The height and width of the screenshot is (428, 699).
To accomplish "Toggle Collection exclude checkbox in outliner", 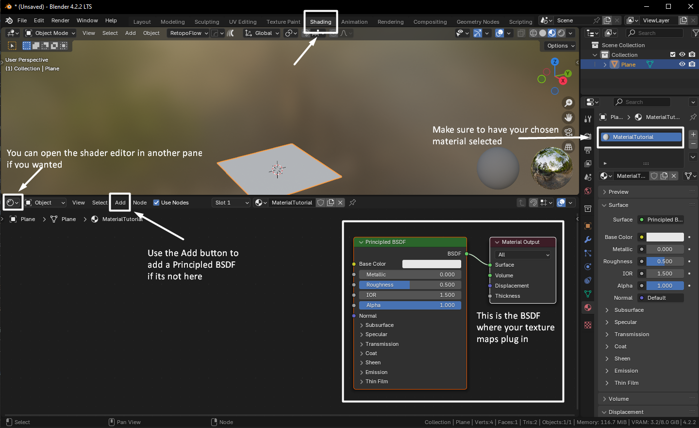I will pyautogui.click(x=673, y=54).
